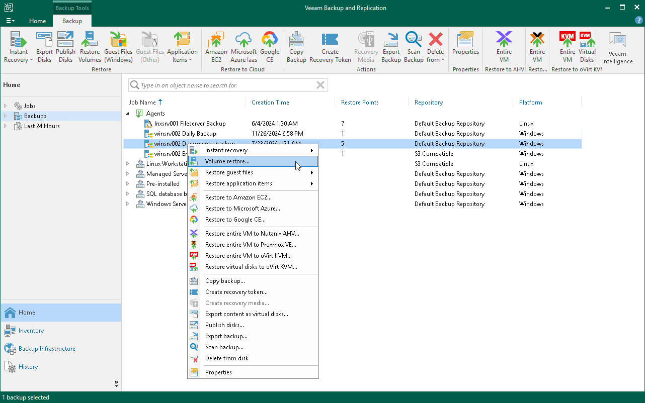This screenshot has width=645, height=403.
Task: Clear the search box with the X
Action: pos(320,85)
